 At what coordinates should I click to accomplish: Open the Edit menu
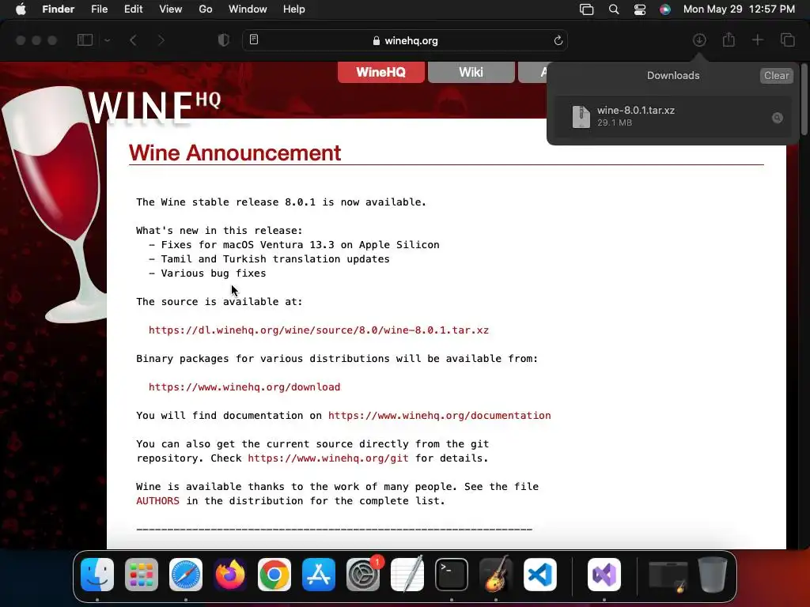[x=133, y=9]
